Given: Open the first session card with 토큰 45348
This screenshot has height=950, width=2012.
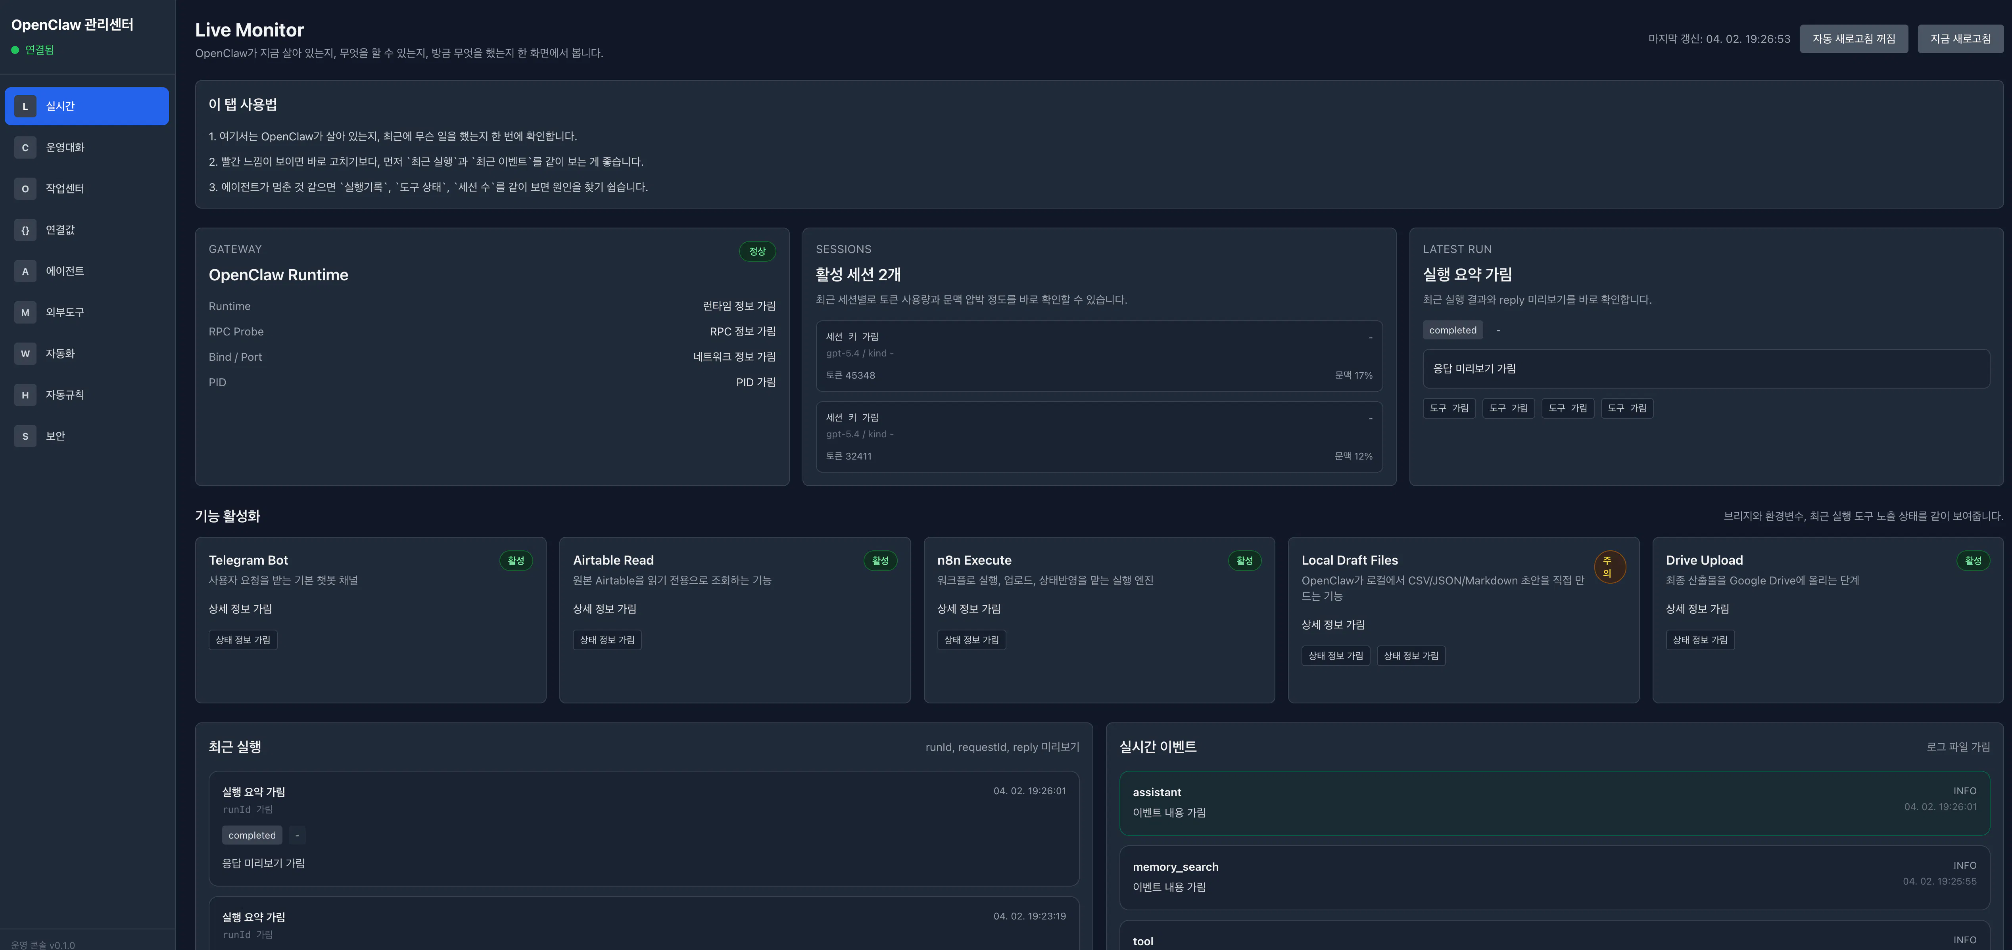Looking at the screenshot, I should [1098, 356].
